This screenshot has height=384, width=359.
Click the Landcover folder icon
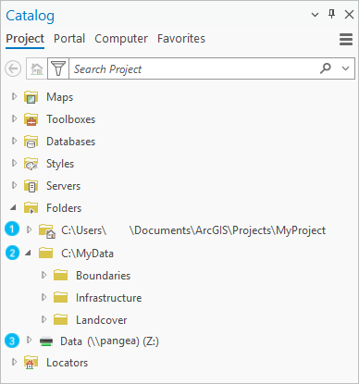pos(60,319)
